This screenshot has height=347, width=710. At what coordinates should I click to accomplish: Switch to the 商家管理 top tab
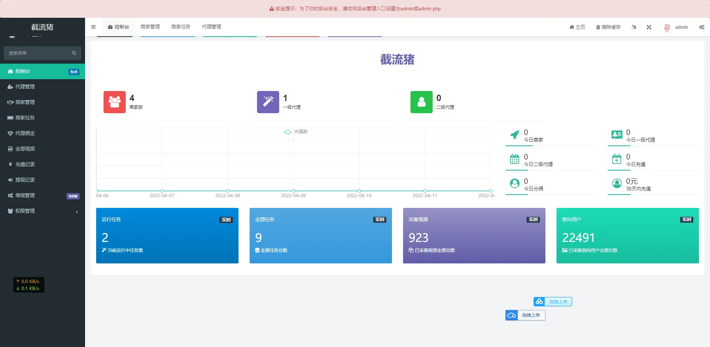150,27
